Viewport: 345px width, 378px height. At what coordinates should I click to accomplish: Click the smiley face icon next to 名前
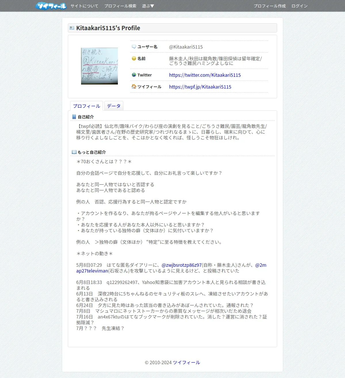134,58
